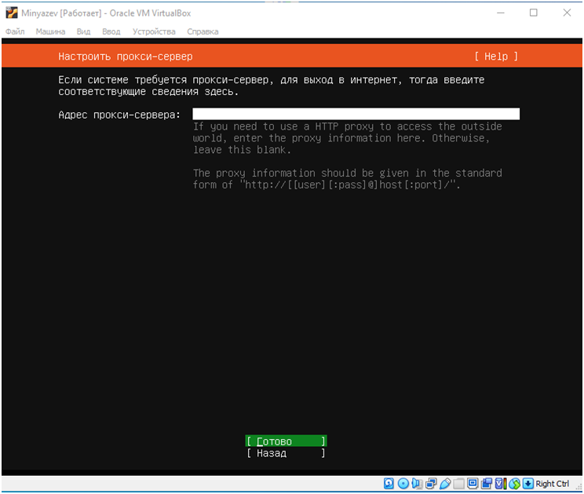Click the USB devices status icon
Image resolution: width=584 pixels, height=494 pixels.
tap(445, 484)
